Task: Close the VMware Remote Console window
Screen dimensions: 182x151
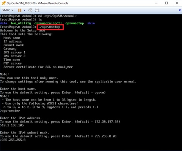Action: coord(177,3)
